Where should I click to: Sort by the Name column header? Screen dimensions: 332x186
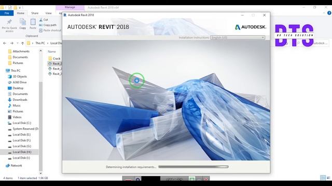coord(52,52)
